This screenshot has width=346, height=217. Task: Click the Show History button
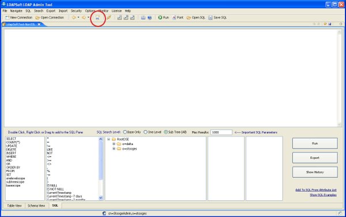coord(315,172)
